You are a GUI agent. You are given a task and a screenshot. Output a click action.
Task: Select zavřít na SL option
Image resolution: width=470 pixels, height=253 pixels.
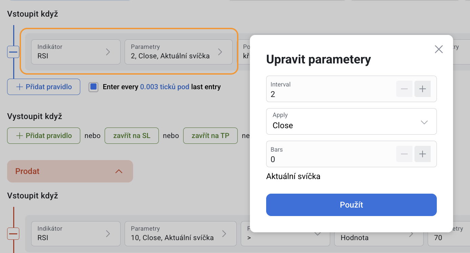point(132,136)
